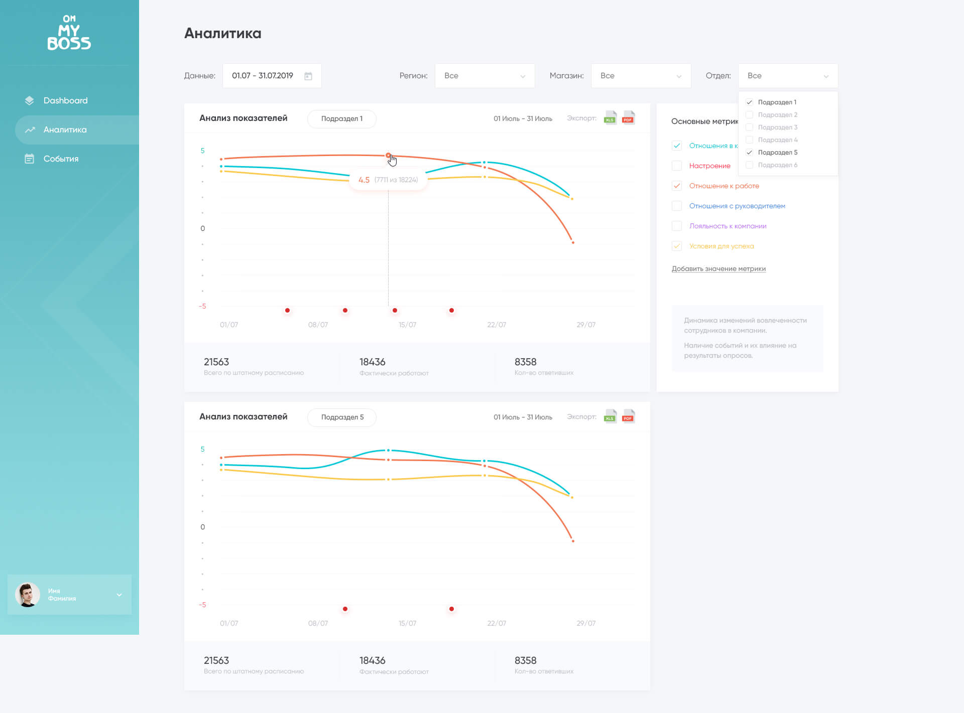Screen dimensions: 964x713
Task: Enable Отношения с руководителем checkbox
Action: (677, 206)
